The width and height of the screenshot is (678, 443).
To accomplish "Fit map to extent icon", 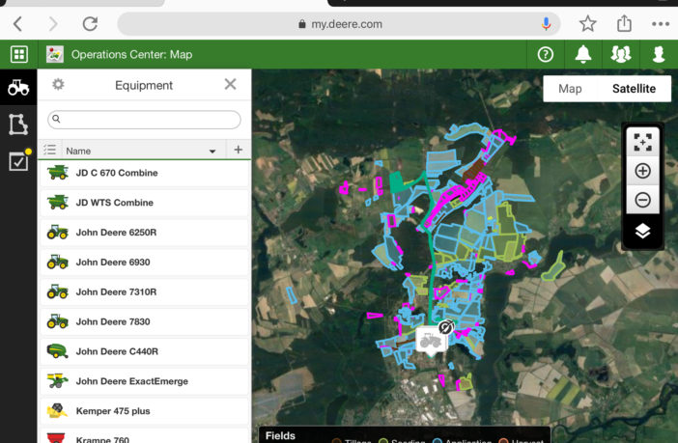I will pos(642,142).
